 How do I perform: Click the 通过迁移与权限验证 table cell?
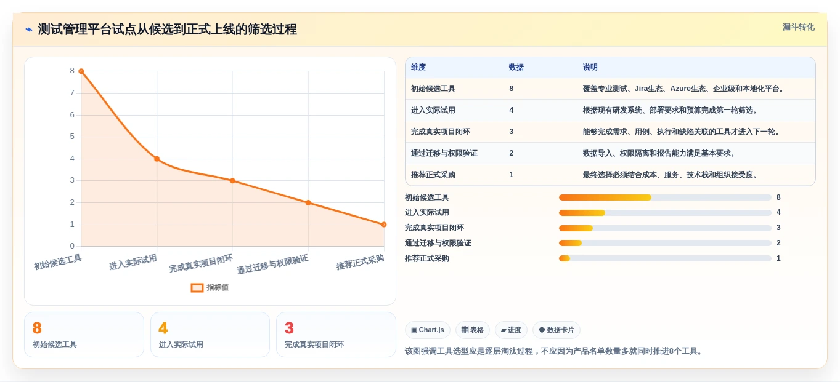[444, 153]
